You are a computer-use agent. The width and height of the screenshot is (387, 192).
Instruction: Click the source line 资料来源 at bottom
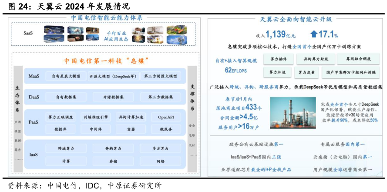click(x=84, y=185)
